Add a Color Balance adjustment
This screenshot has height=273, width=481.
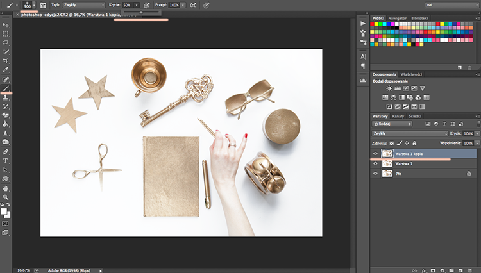393,97
